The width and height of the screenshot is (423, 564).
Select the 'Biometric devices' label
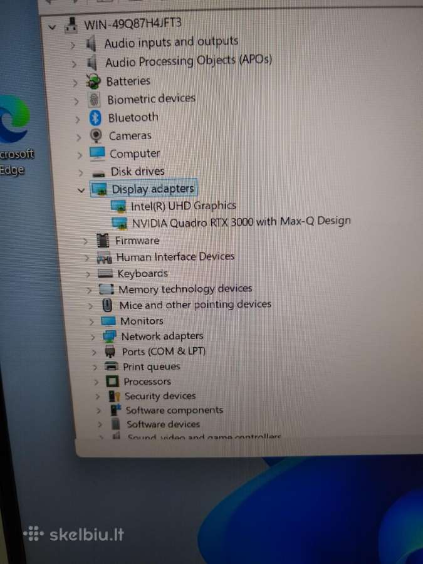[x=152, y=99]
